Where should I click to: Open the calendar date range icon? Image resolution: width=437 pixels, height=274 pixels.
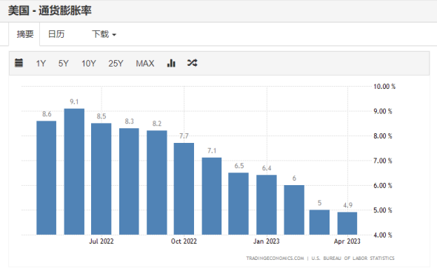[x=19, y=63]
